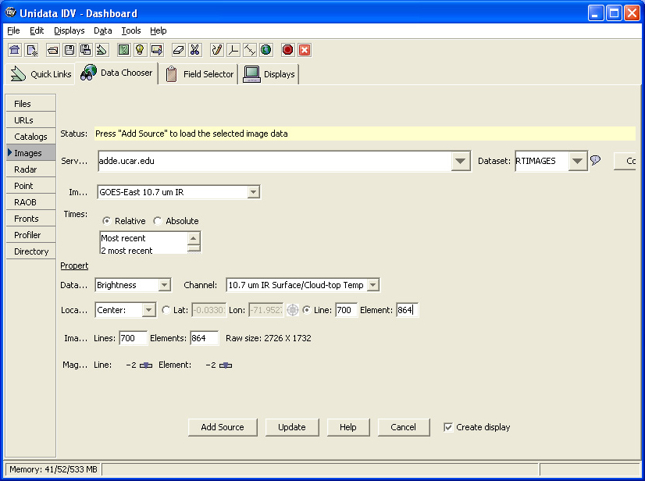Open the Brightness data type dropdown

pos(165,285)
